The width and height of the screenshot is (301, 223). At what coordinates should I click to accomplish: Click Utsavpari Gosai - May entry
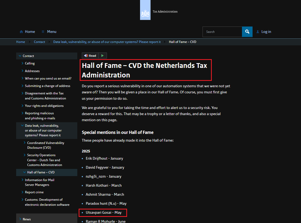point(104,213)
